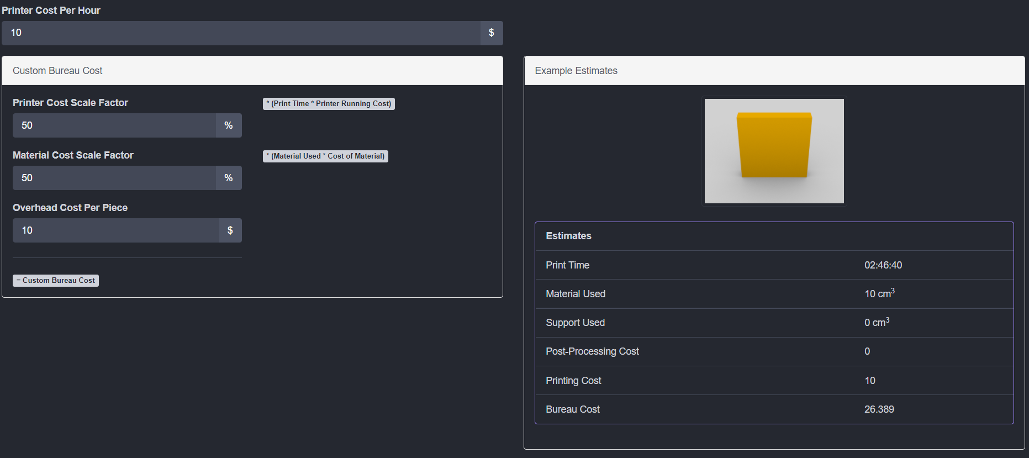Viewport: 1029px width, 458px height.
Task: Click the Post-Processing Cost row
Action: coord(774,351)
